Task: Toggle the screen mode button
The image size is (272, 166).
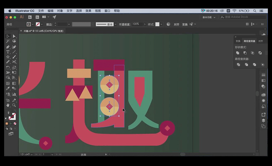Action: coord(11,134)
